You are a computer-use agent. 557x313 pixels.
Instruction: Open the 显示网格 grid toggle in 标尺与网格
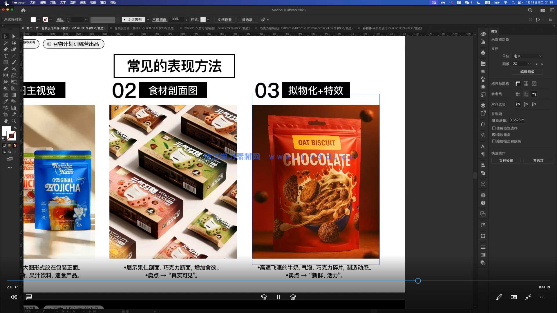(525, 84)
